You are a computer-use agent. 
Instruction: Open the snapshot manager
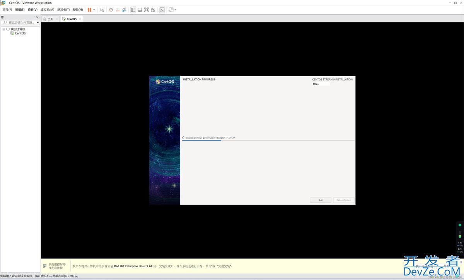[124, 10]
